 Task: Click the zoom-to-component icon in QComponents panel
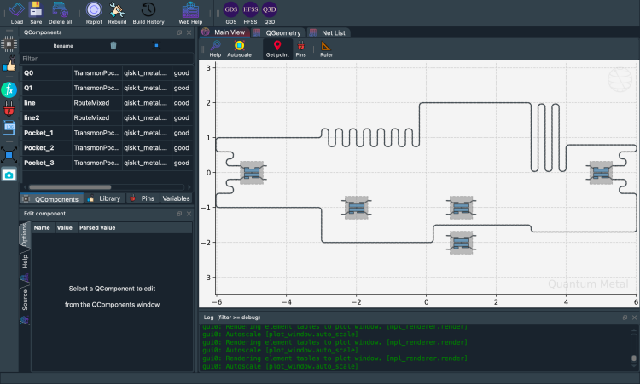coord(156,46)
